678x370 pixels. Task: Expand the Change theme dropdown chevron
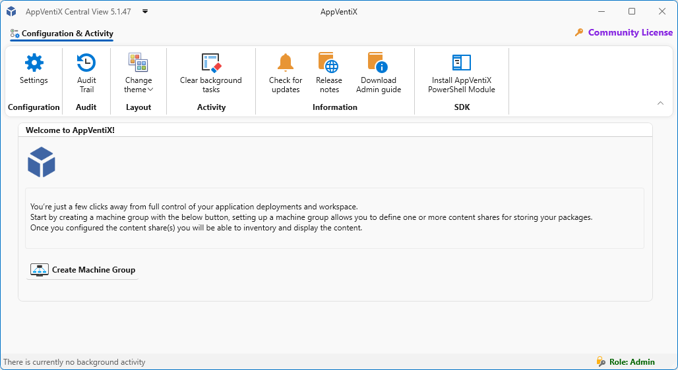coord(150,90)
